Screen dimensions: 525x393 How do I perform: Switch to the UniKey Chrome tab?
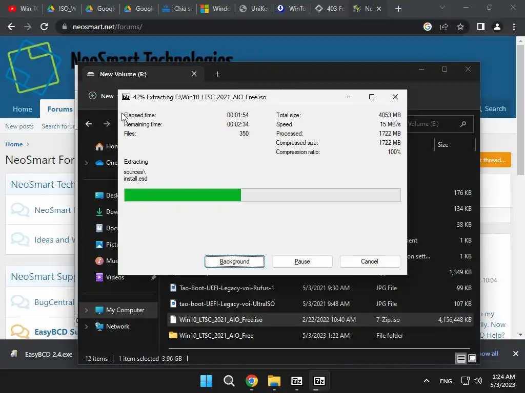[x=253, y=9]
